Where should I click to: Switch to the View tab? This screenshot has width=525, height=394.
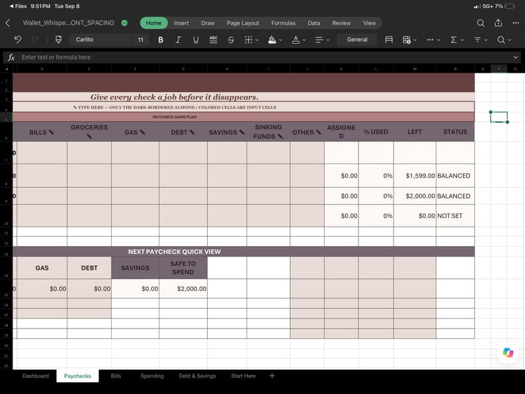click(370, 22)
